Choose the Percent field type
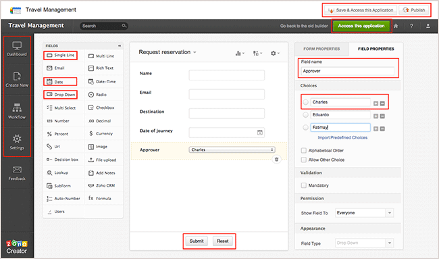Viewport: 439px width, 259px height. pyautogui.click(x=57, y=134)
